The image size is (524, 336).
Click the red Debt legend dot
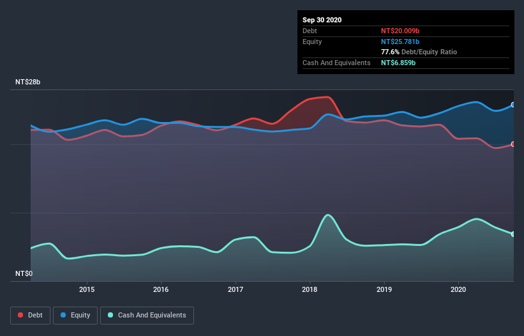pyautogui.click(x=20, y=315)
